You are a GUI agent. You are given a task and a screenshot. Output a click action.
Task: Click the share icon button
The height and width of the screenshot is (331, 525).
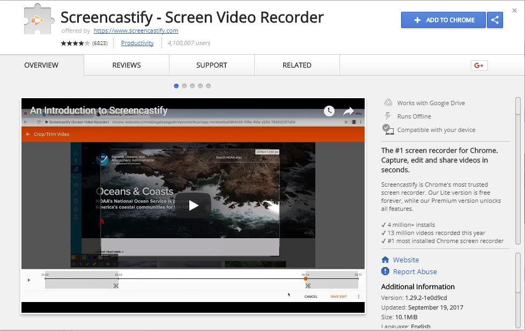click(x=495, y=20)
